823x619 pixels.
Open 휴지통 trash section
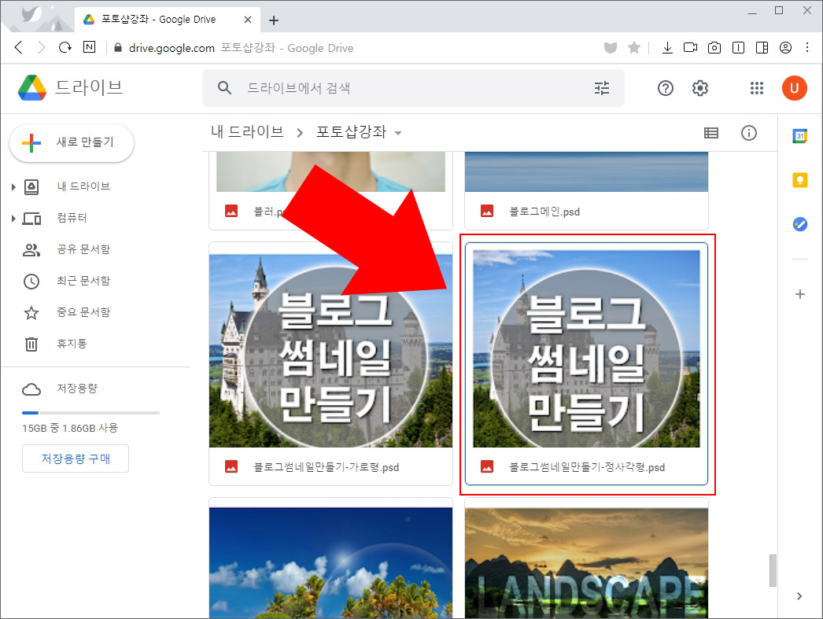pos(72,344)
